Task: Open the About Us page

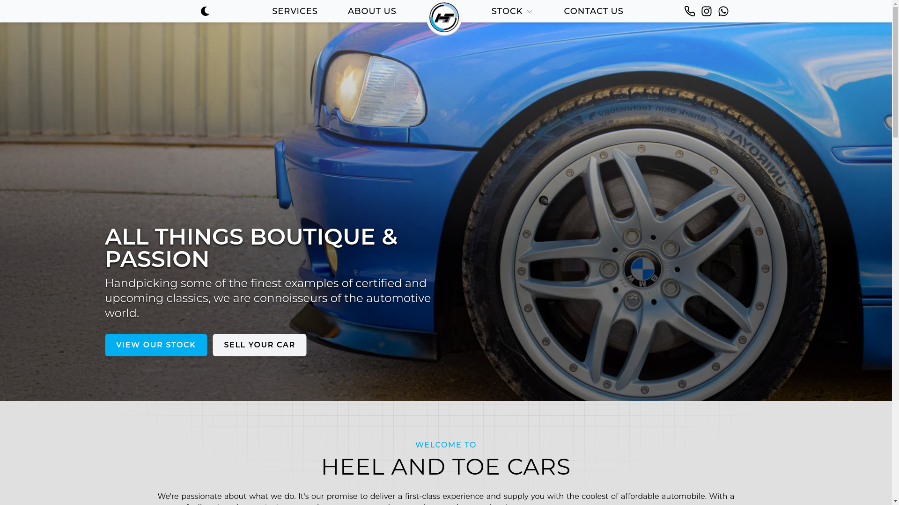Action: pyautogui.click(x=372, y=11)
